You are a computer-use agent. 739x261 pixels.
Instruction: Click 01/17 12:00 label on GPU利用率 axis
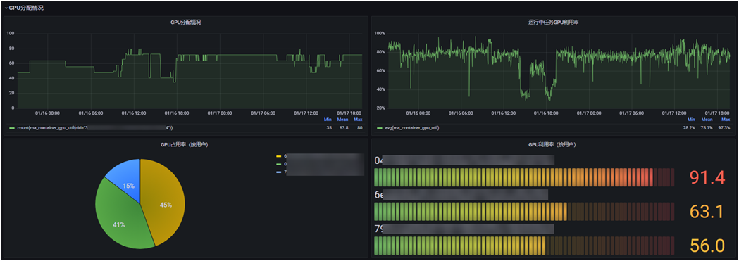click(674, 113)
